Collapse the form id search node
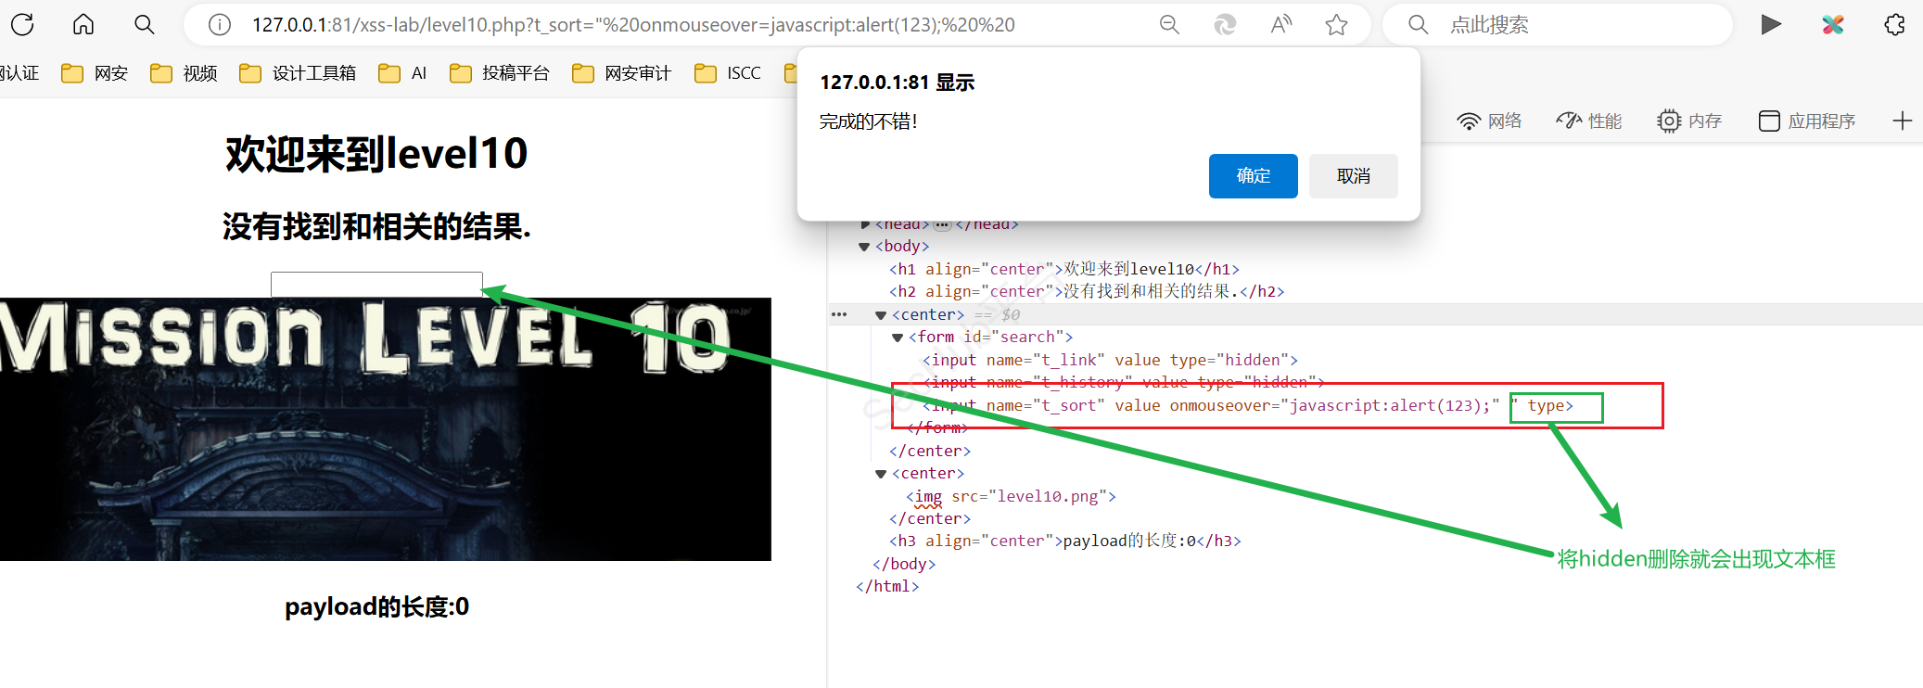Viewport: 1923px width, 688px height. [898, 338]
